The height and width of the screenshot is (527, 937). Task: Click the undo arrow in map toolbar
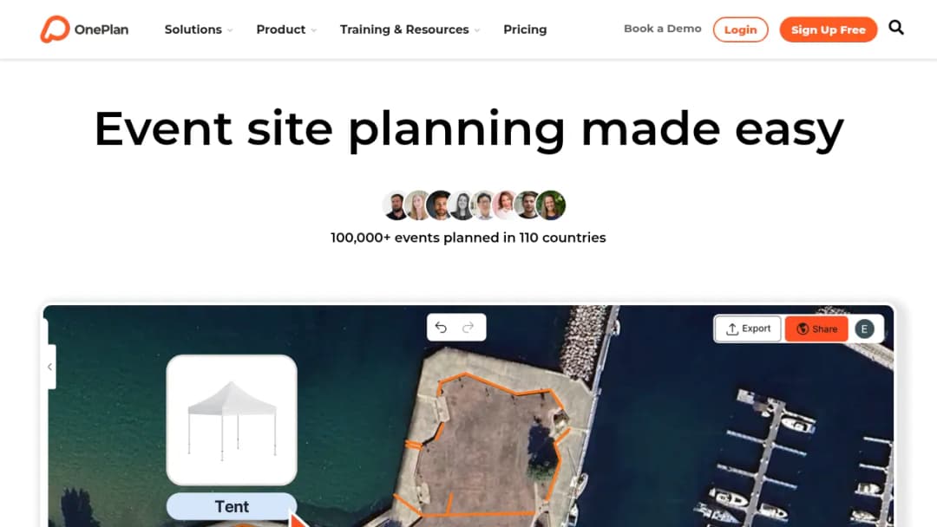[x=441, y=327]
